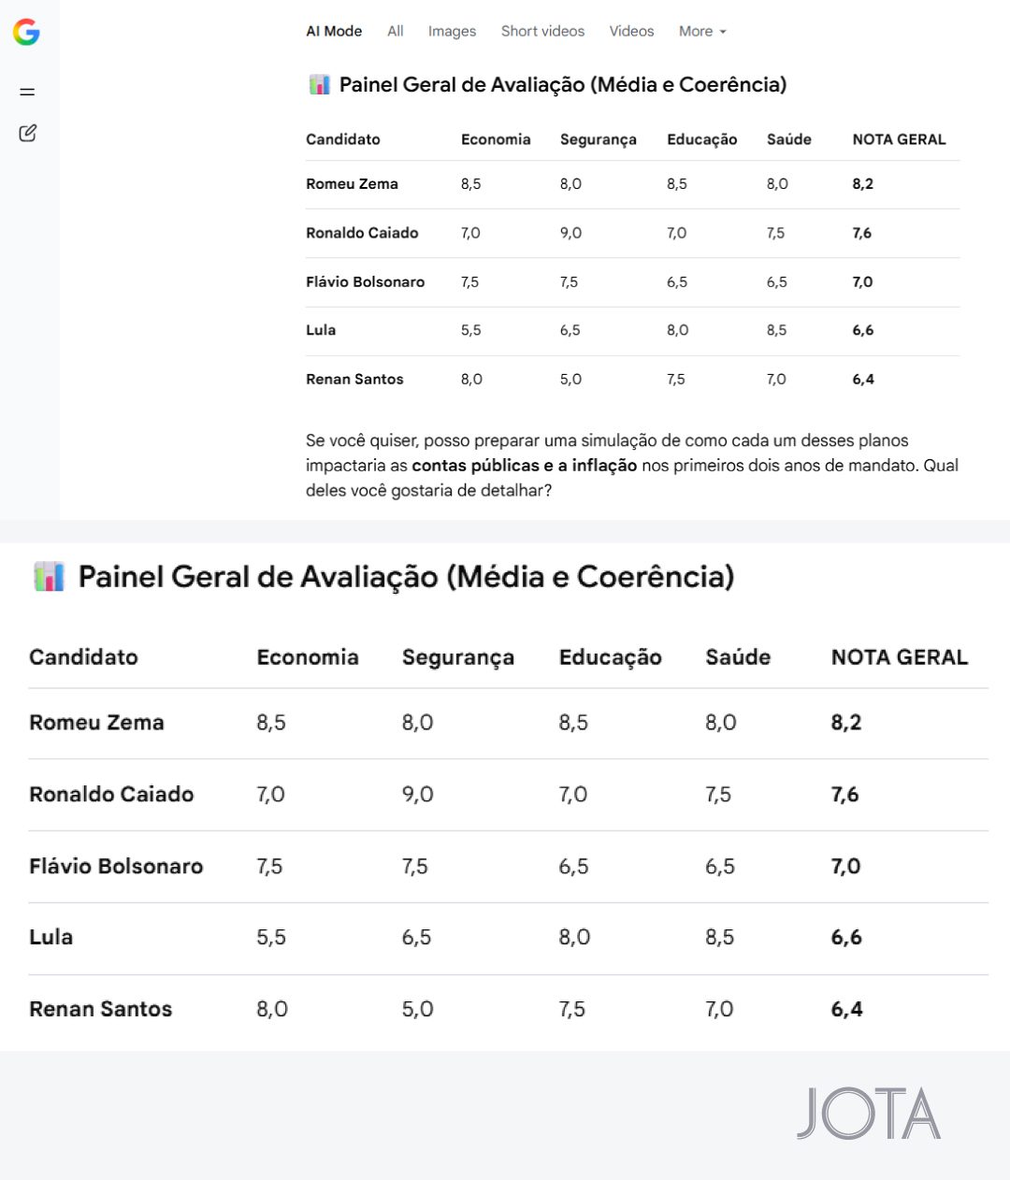Select the Short videos tab

pyautogui.click(x=542, y=31)
